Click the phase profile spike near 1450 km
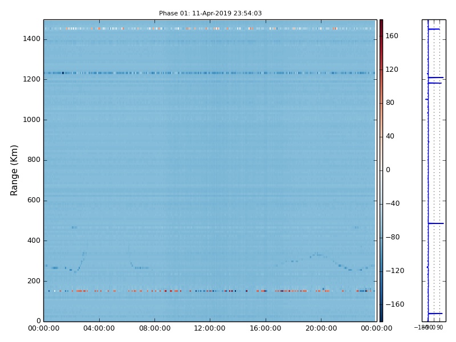This screenshot has width=456, height=342. pyautogui.click(x=434, y=29)
